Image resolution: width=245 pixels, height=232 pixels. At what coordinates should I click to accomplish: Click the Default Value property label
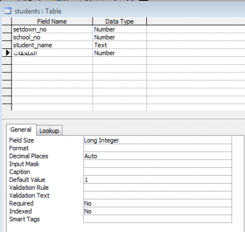[x=28, y=180]
